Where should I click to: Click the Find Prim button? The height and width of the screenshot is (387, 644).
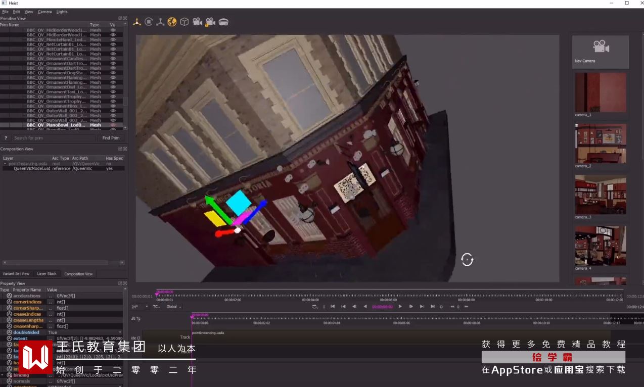click(111, 138)
